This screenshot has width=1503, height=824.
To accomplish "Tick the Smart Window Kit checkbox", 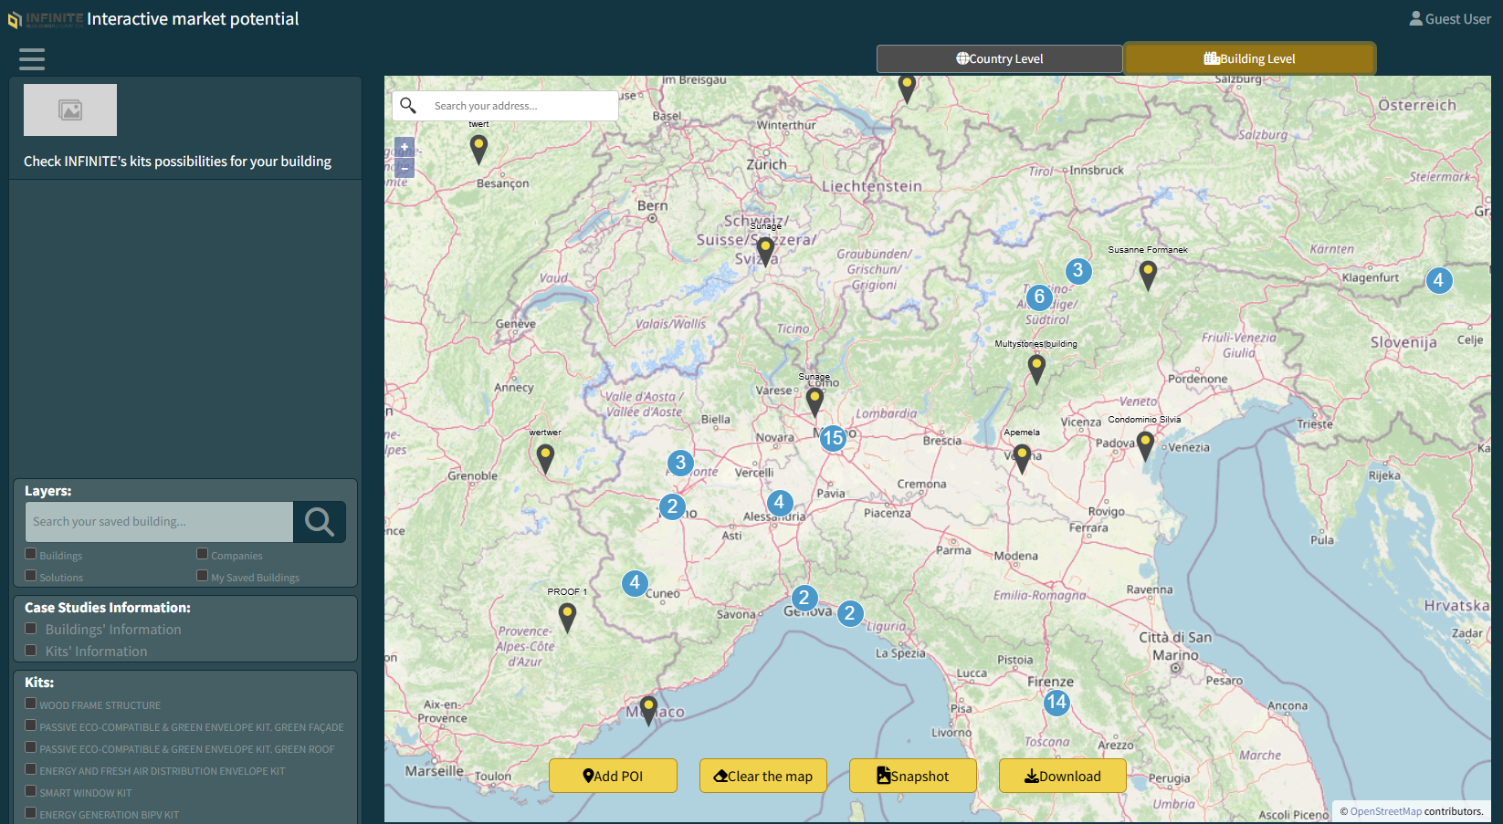I will pos(30,791).
